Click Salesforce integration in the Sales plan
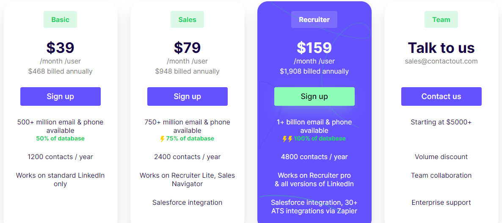Image resolution: width=502 pixels, height=223 pixels. pos(187,203)
